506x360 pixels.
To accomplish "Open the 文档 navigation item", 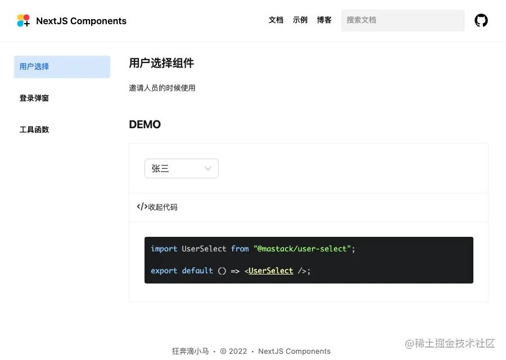I will pos(276,20).
